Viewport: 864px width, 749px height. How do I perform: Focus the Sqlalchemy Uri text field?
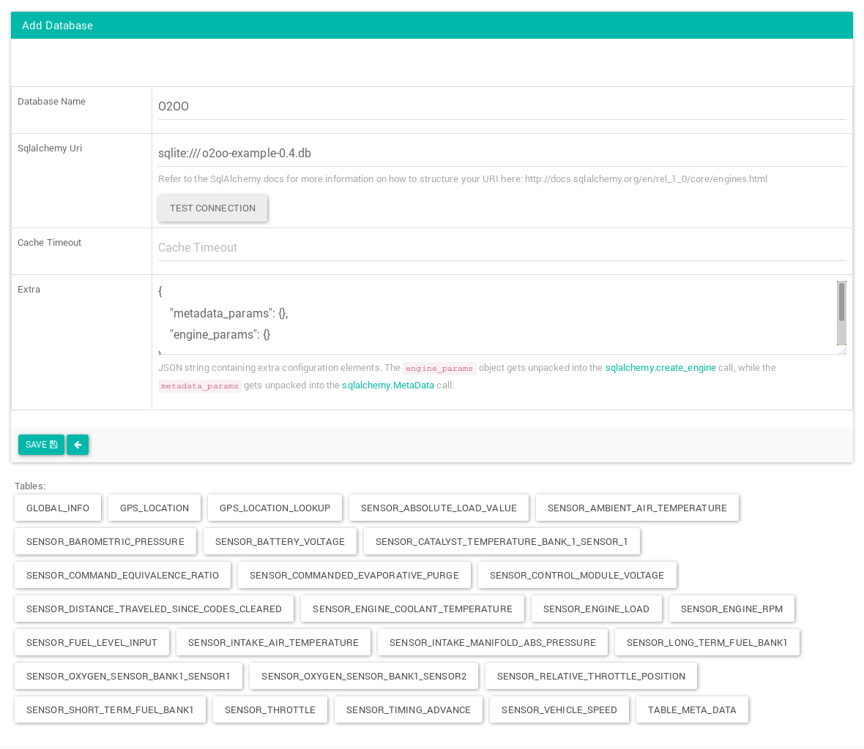click(502, 154)
